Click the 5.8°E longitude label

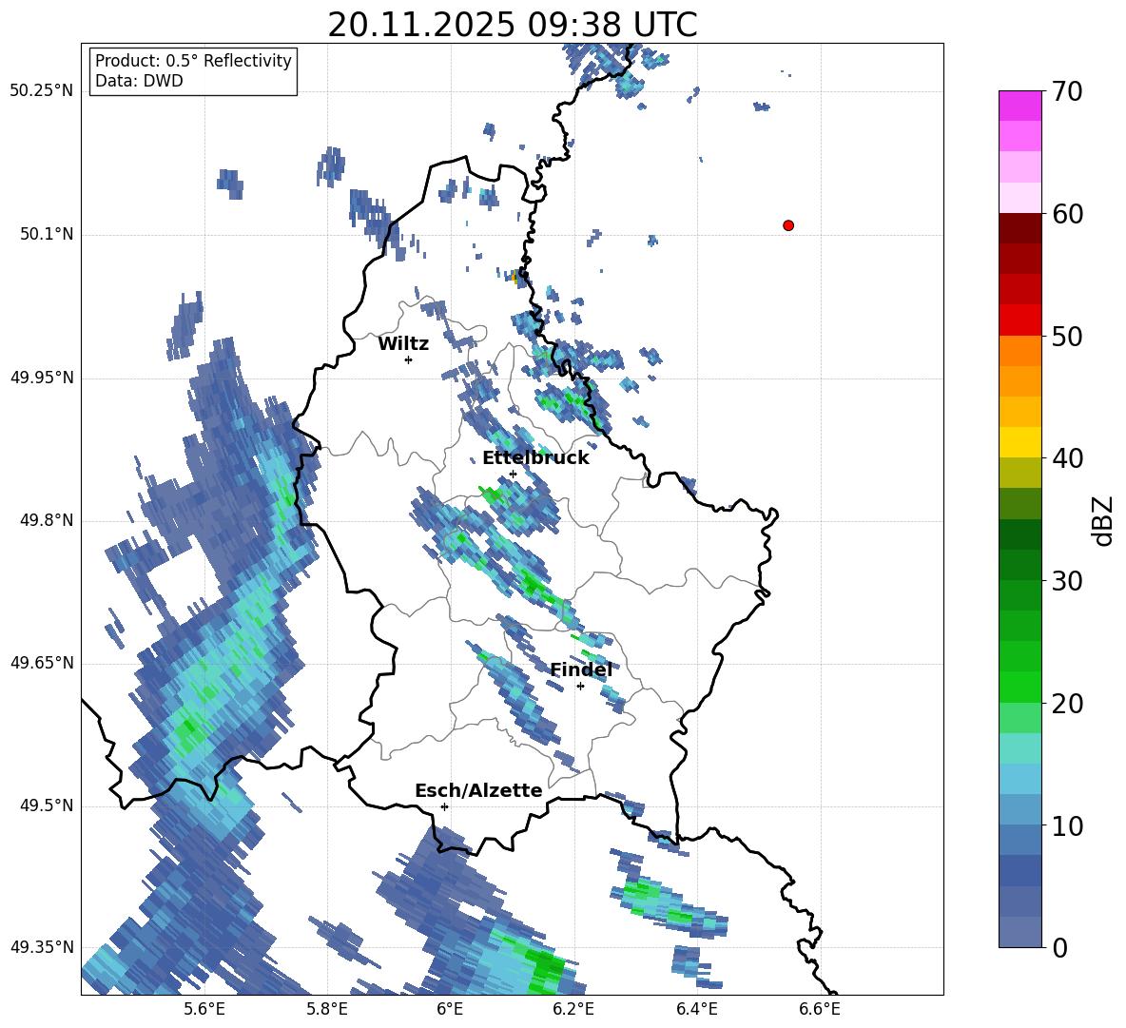click(327, 1009)
